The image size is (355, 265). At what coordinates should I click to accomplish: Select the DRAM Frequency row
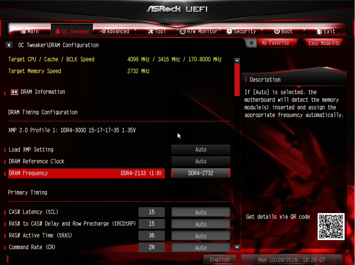coord(87,173)
